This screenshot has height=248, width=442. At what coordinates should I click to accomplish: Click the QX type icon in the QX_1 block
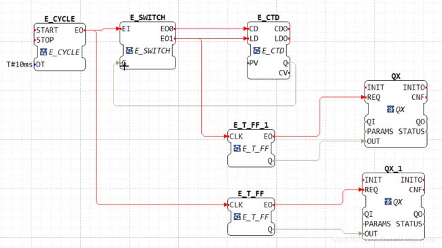[x=388, y=202]
